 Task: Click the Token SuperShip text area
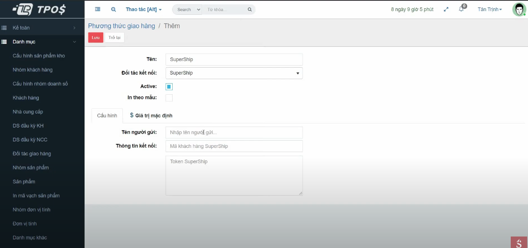[234, 175]
